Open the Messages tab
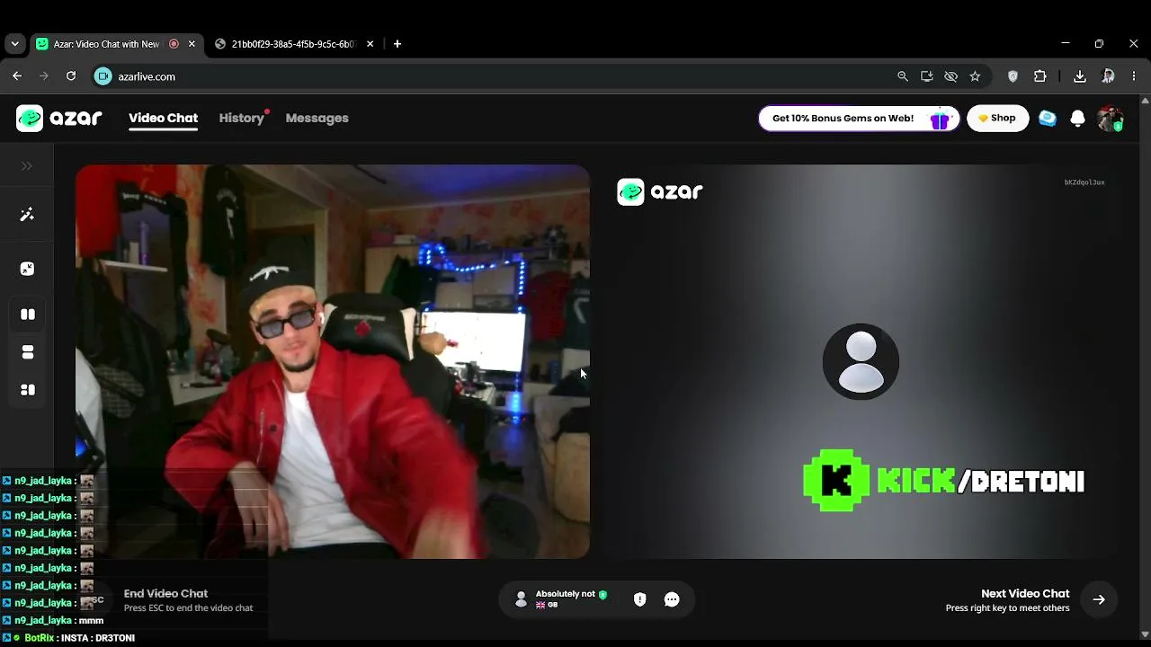 point(317,118)
